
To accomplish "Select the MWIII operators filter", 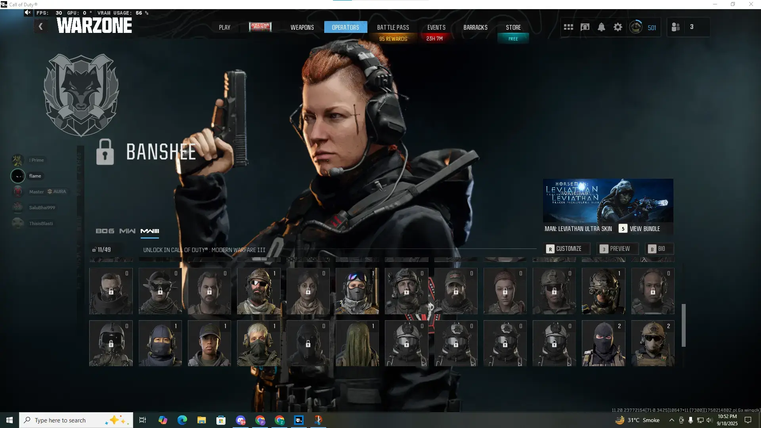I will click(150, 231).
